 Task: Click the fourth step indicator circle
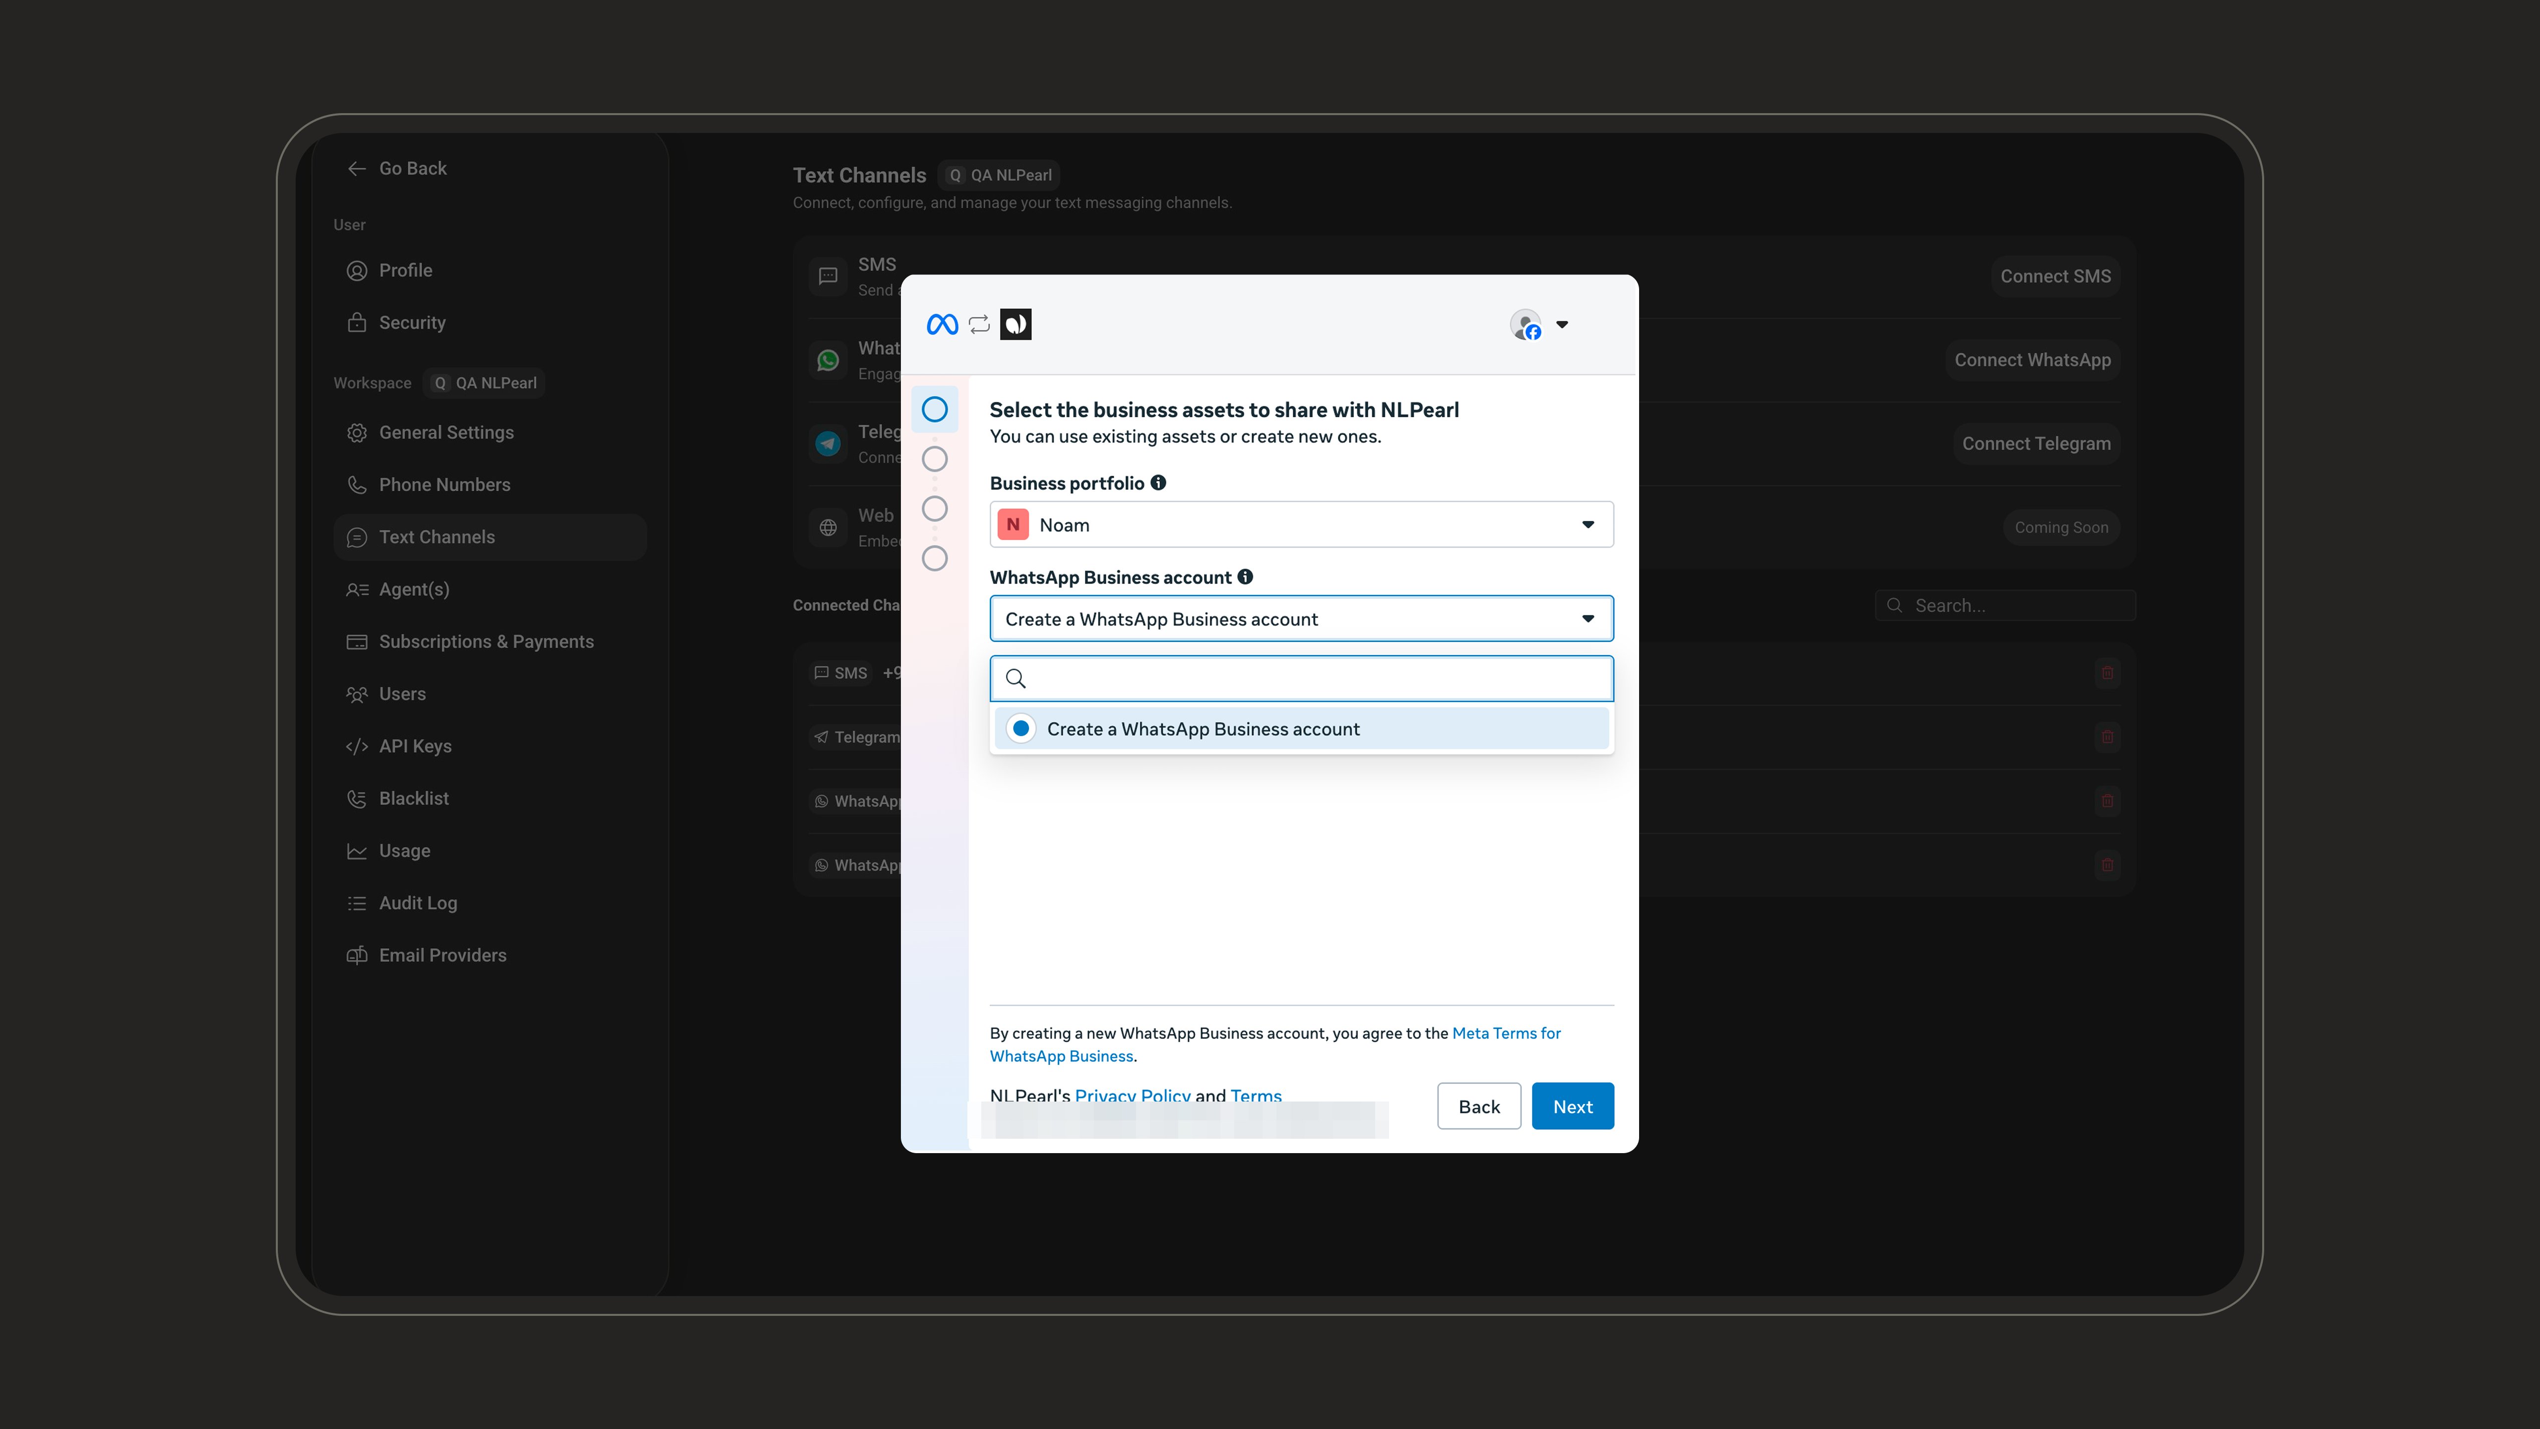[x=935, y=558]
